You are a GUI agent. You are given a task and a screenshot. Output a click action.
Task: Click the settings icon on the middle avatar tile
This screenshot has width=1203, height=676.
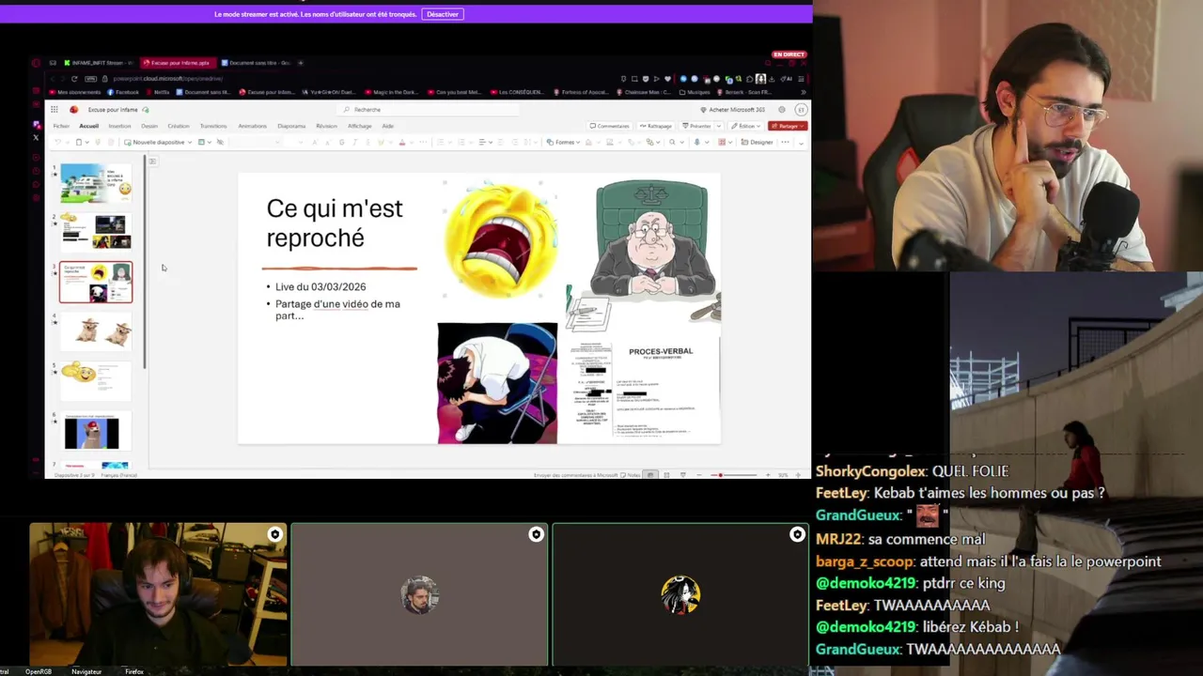click(536, 534)
